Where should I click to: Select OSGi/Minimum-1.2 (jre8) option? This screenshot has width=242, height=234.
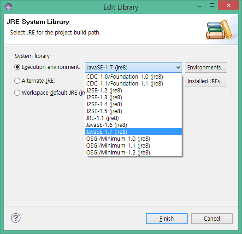coord(133,153)
